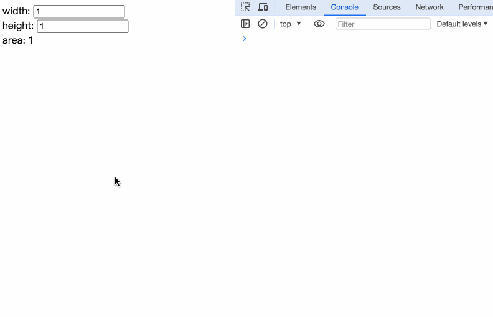Image resolution: width=493 pixels, height=317 pixels.
Task: Select the Console tab
Action: pos(344,7)
